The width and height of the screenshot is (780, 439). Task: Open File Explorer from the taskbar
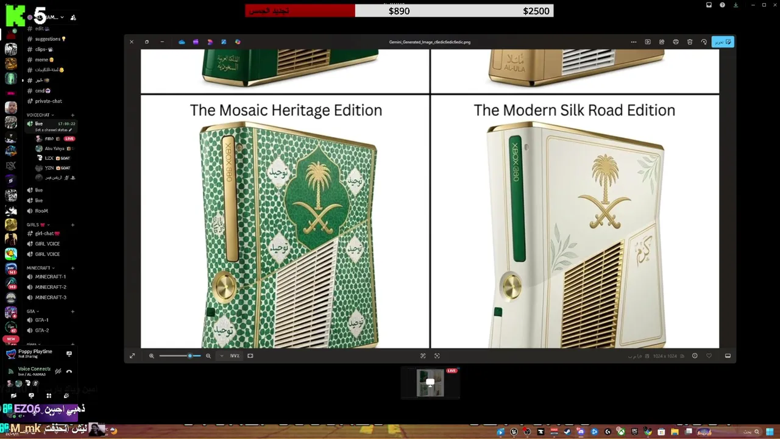[675, 432]
